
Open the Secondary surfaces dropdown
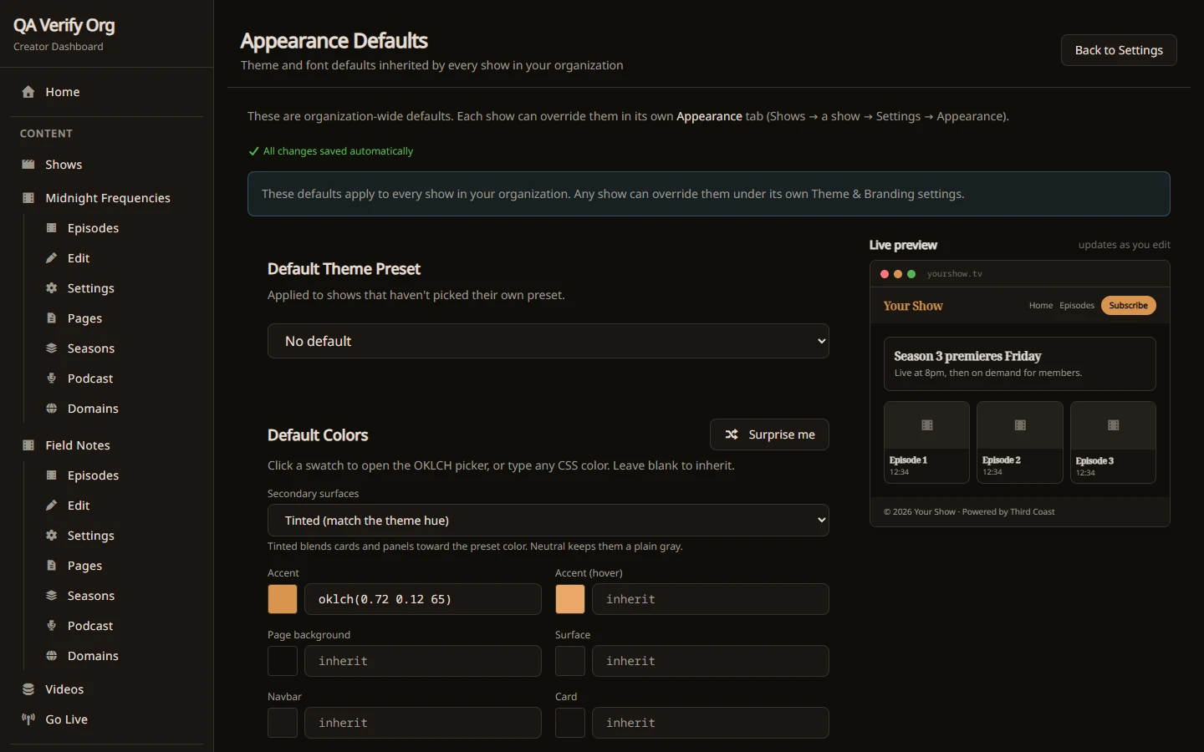[548, 521]
